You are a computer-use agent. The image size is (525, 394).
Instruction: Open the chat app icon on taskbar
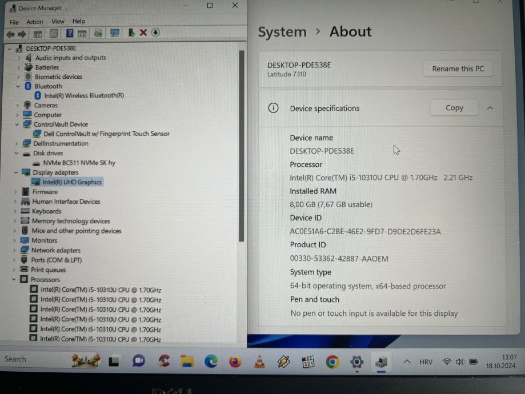tap(139, 361)
